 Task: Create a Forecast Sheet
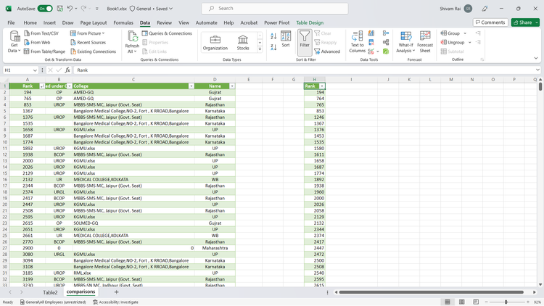coord(425,41)
